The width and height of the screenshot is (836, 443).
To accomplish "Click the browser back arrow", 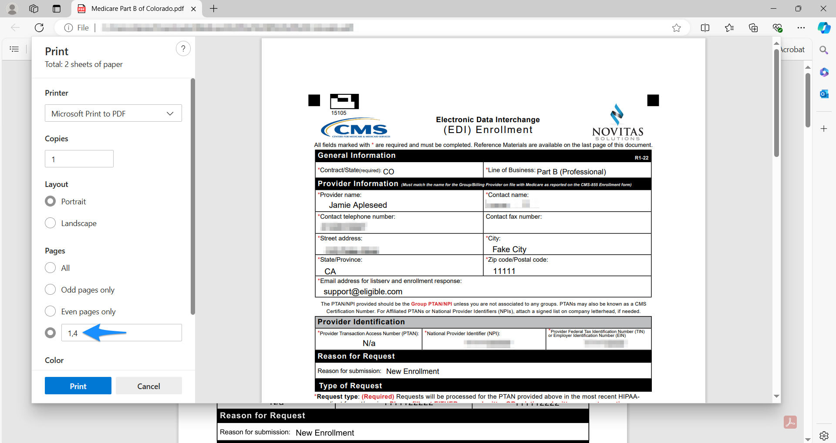I will click(x=15, y=28).
